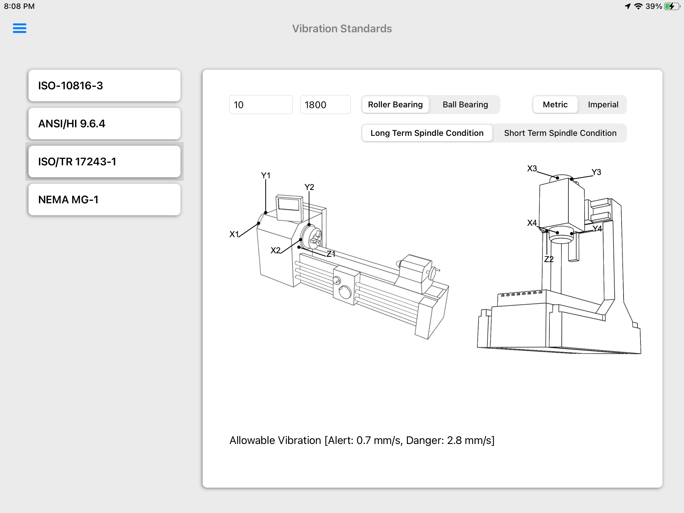Click the input field showing 10
684x513 pixels.
(260, 104)
